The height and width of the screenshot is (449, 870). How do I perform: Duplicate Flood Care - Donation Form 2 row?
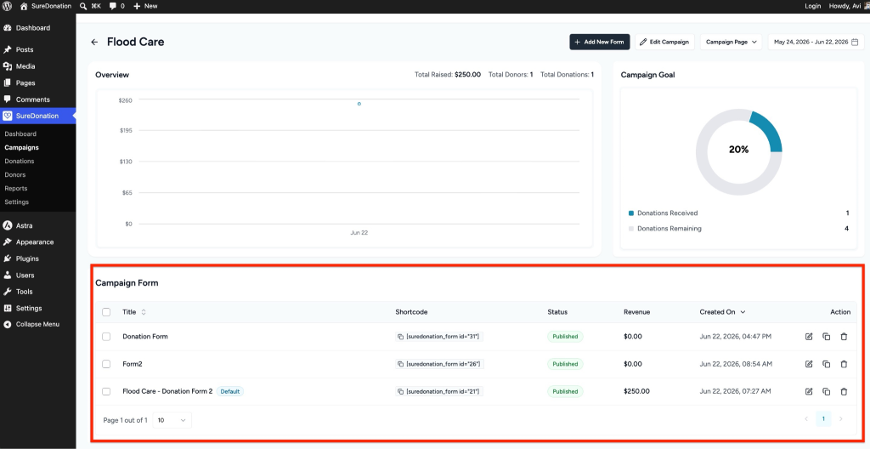826,392
